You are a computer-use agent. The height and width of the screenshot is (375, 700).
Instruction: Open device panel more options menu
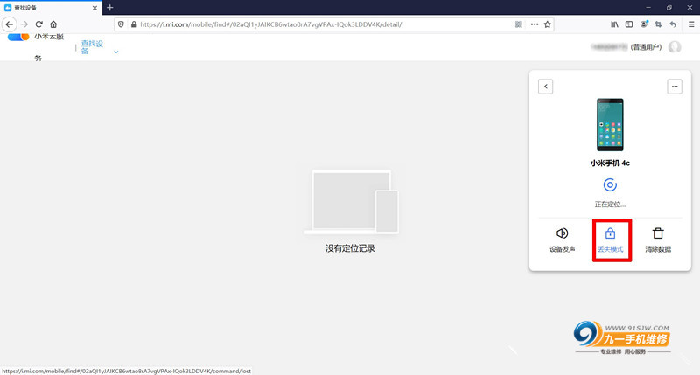675,87
